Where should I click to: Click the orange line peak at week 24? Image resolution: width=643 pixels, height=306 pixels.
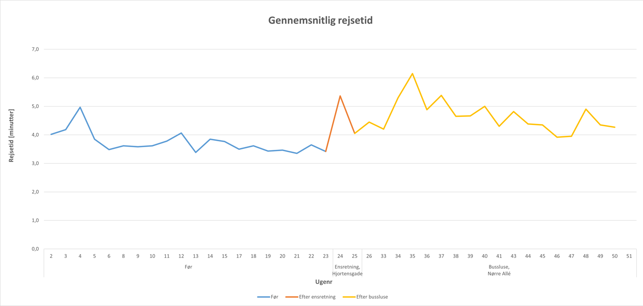(340, 96)
